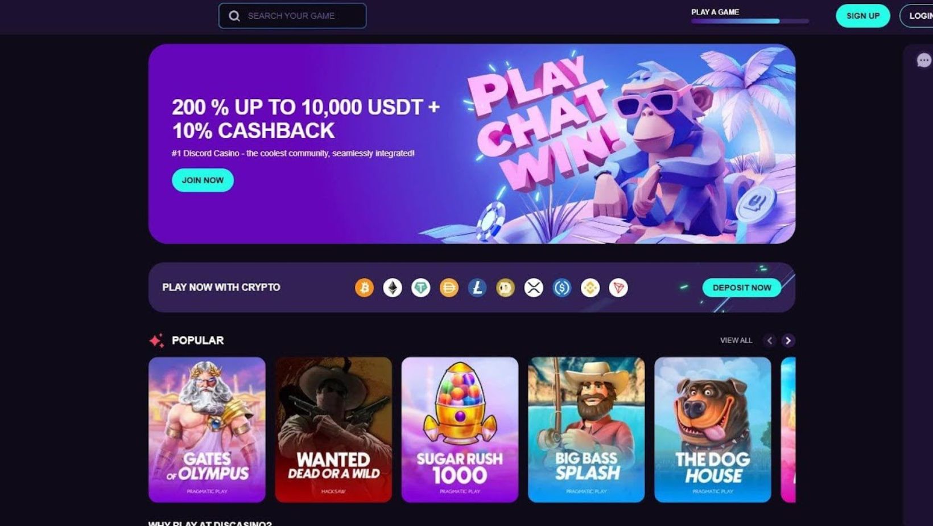Choose the Tether USDT icon
Viewport: 933px width, 526px height.
click(x=420, y=287)
